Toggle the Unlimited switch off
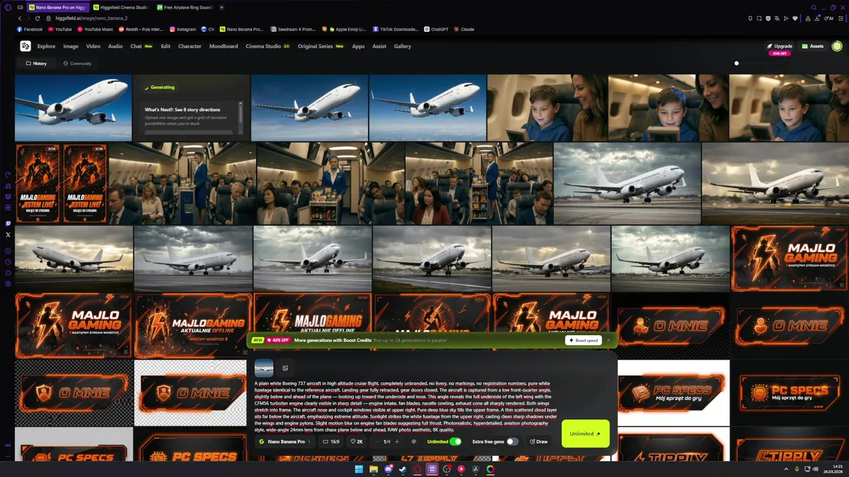The image size is (849, 477). [x=455, y=441]
